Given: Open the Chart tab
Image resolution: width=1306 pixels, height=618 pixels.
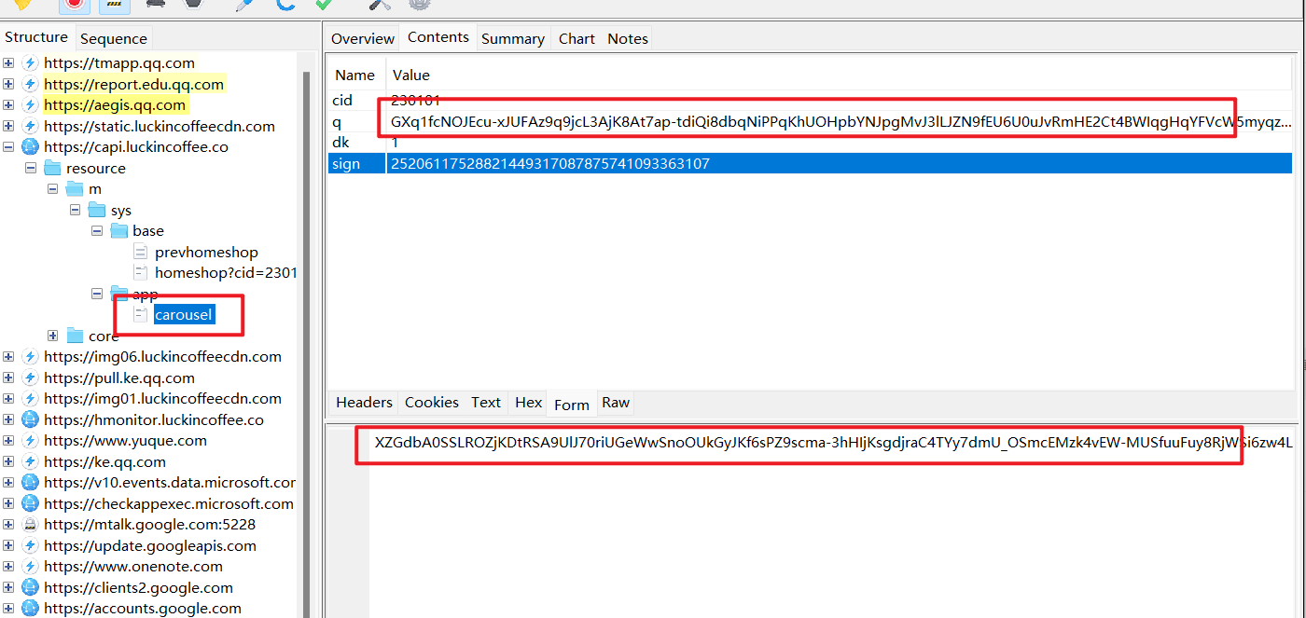Looking at the screenshot, I should 577,38.
